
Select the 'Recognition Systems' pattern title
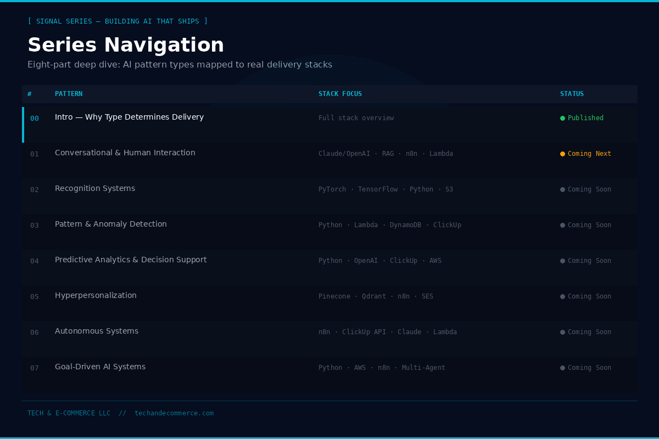tap(95, 188)
